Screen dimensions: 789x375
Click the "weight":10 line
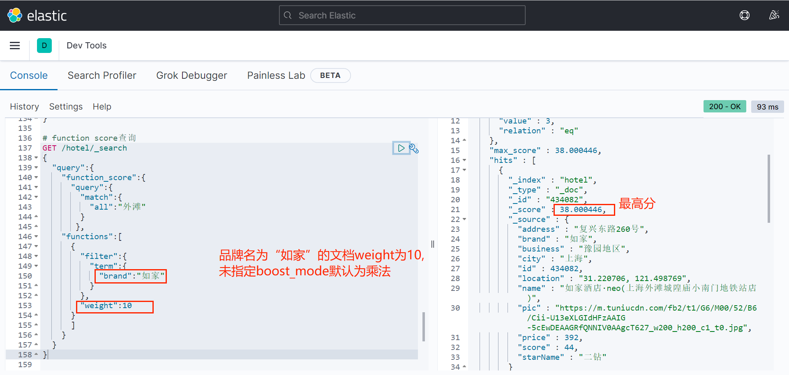point(106,306)
